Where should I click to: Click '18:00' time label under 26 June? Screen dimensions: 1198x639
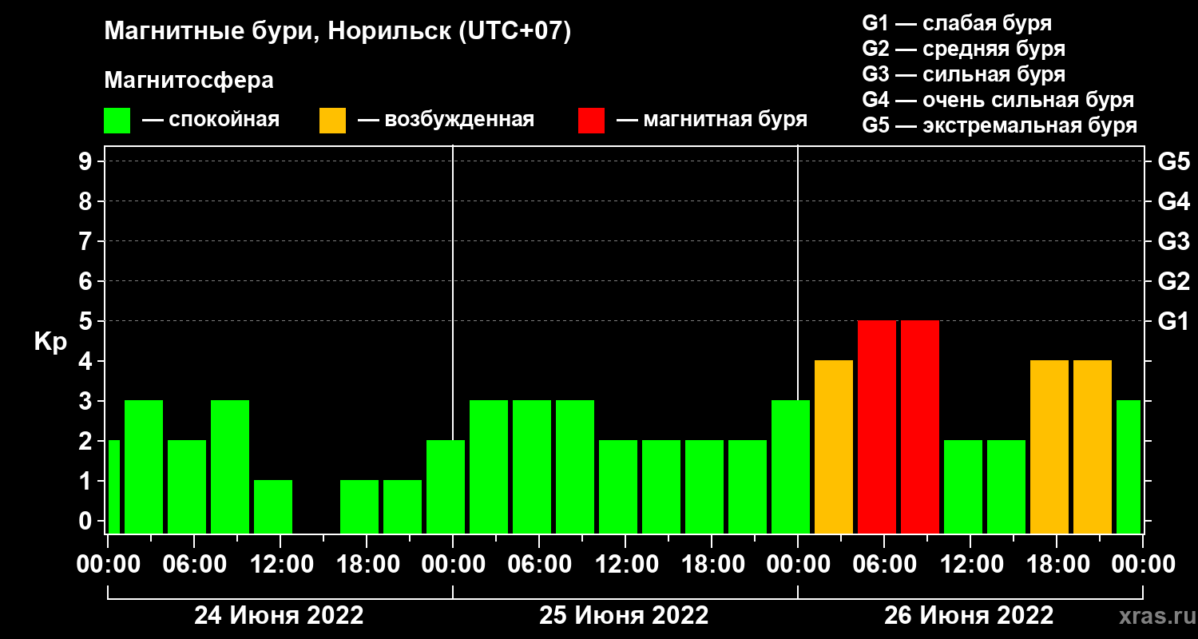pos(1057,564)
